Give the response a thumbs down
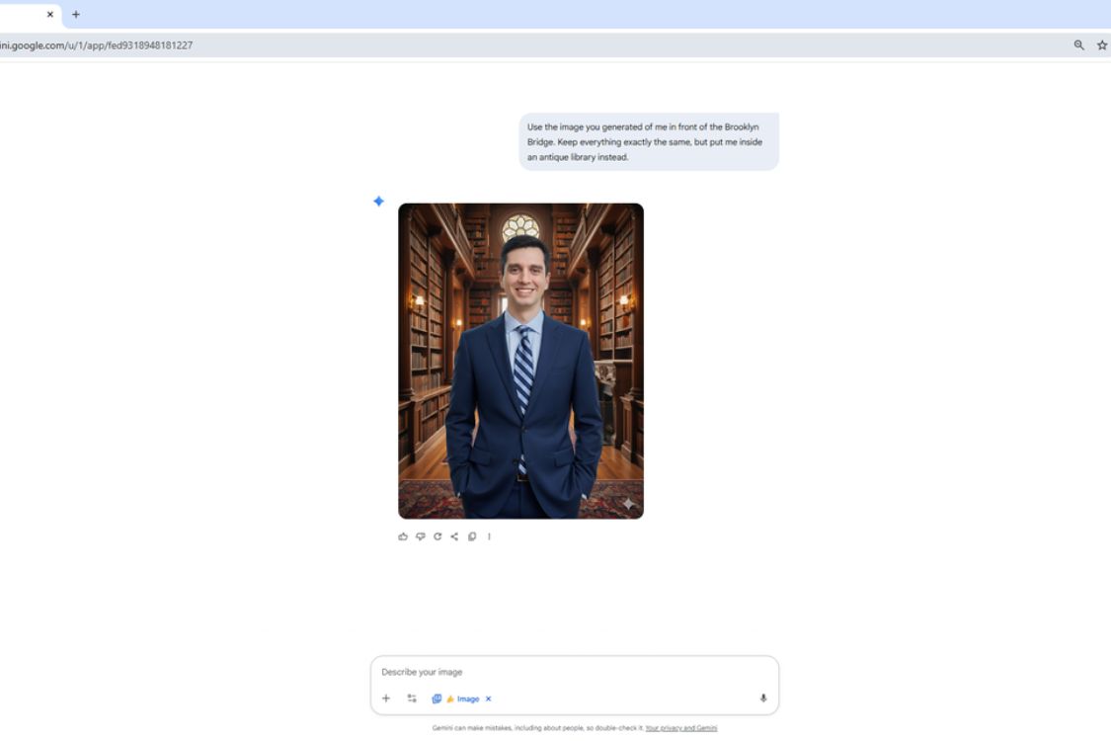The height and width of the screenshot is (741, 1111). click(x=420, y=536)
